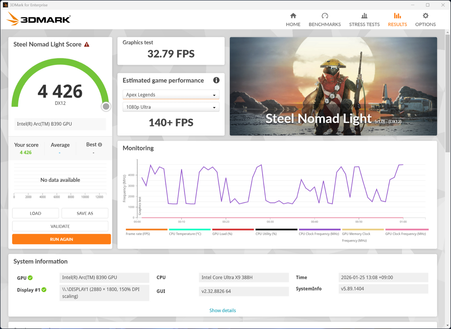Click the 3DMark logo
451x329 pixels.
(x=39, y=19)
